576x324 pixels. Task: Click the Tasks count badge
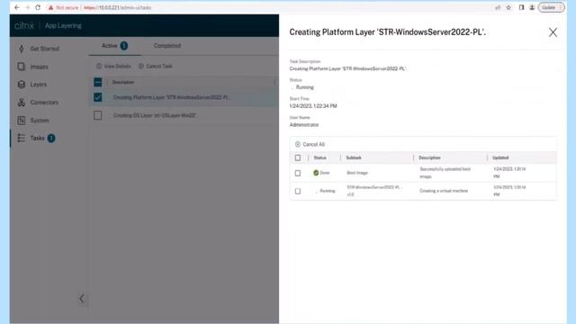coord(51,138)
